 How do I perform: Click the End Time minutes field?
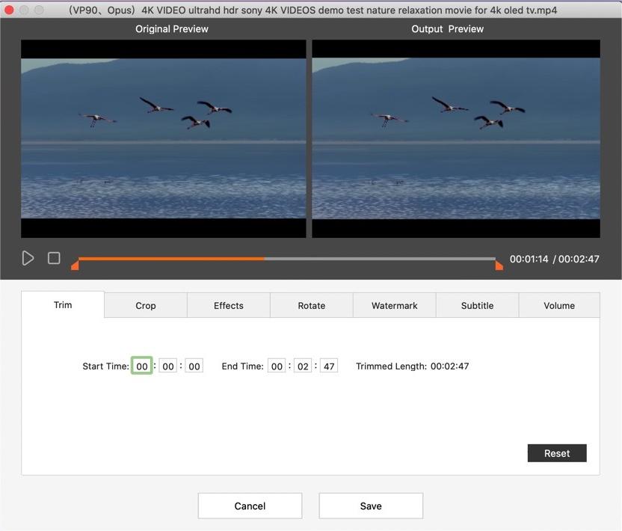303,366
